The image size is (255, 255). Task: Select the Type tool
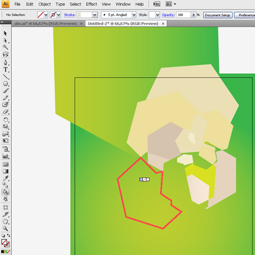point(6,69)
